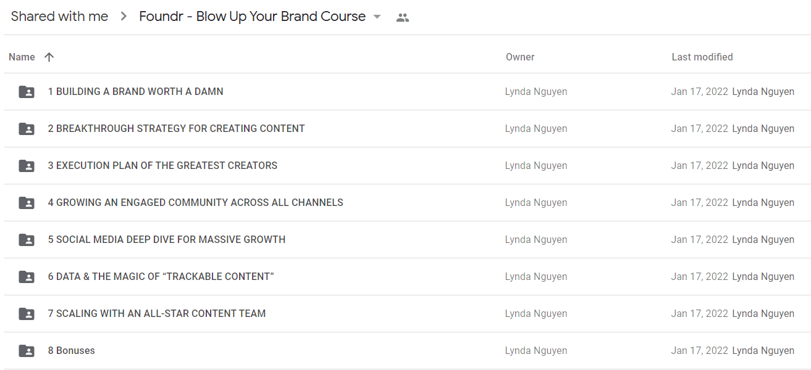Image resolution: width=811 pixels, height=370 pixels.
Task: Expand the Foundr folder dropdown arrow
Action: pyautogui.click(x=377, y=17)
